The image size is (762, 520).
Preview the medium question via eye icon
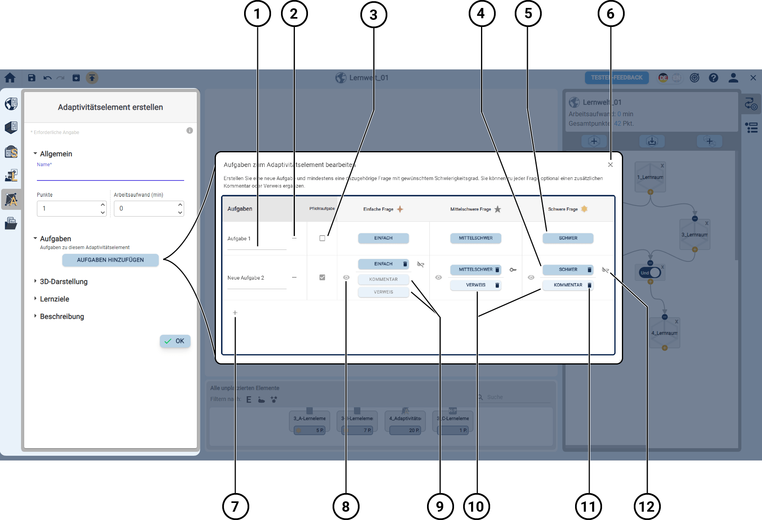coord(439,277)
